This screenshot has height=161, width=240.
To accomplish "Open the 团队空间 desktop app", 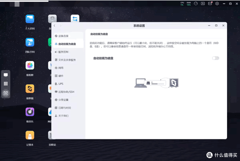I will pos(30,42).
